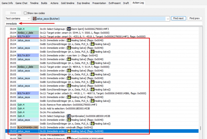Select the Amilay_v_dele smart order row X: 5544.3
Viewport: 207px width, 139px height.
pos(102,33)
